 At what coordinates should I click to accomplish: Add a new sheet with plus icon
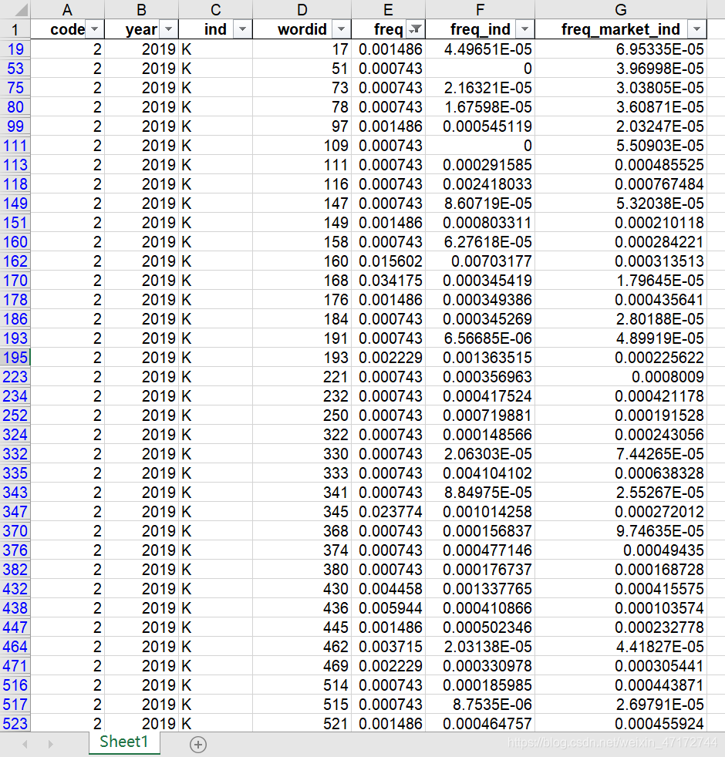pos(198,745)
